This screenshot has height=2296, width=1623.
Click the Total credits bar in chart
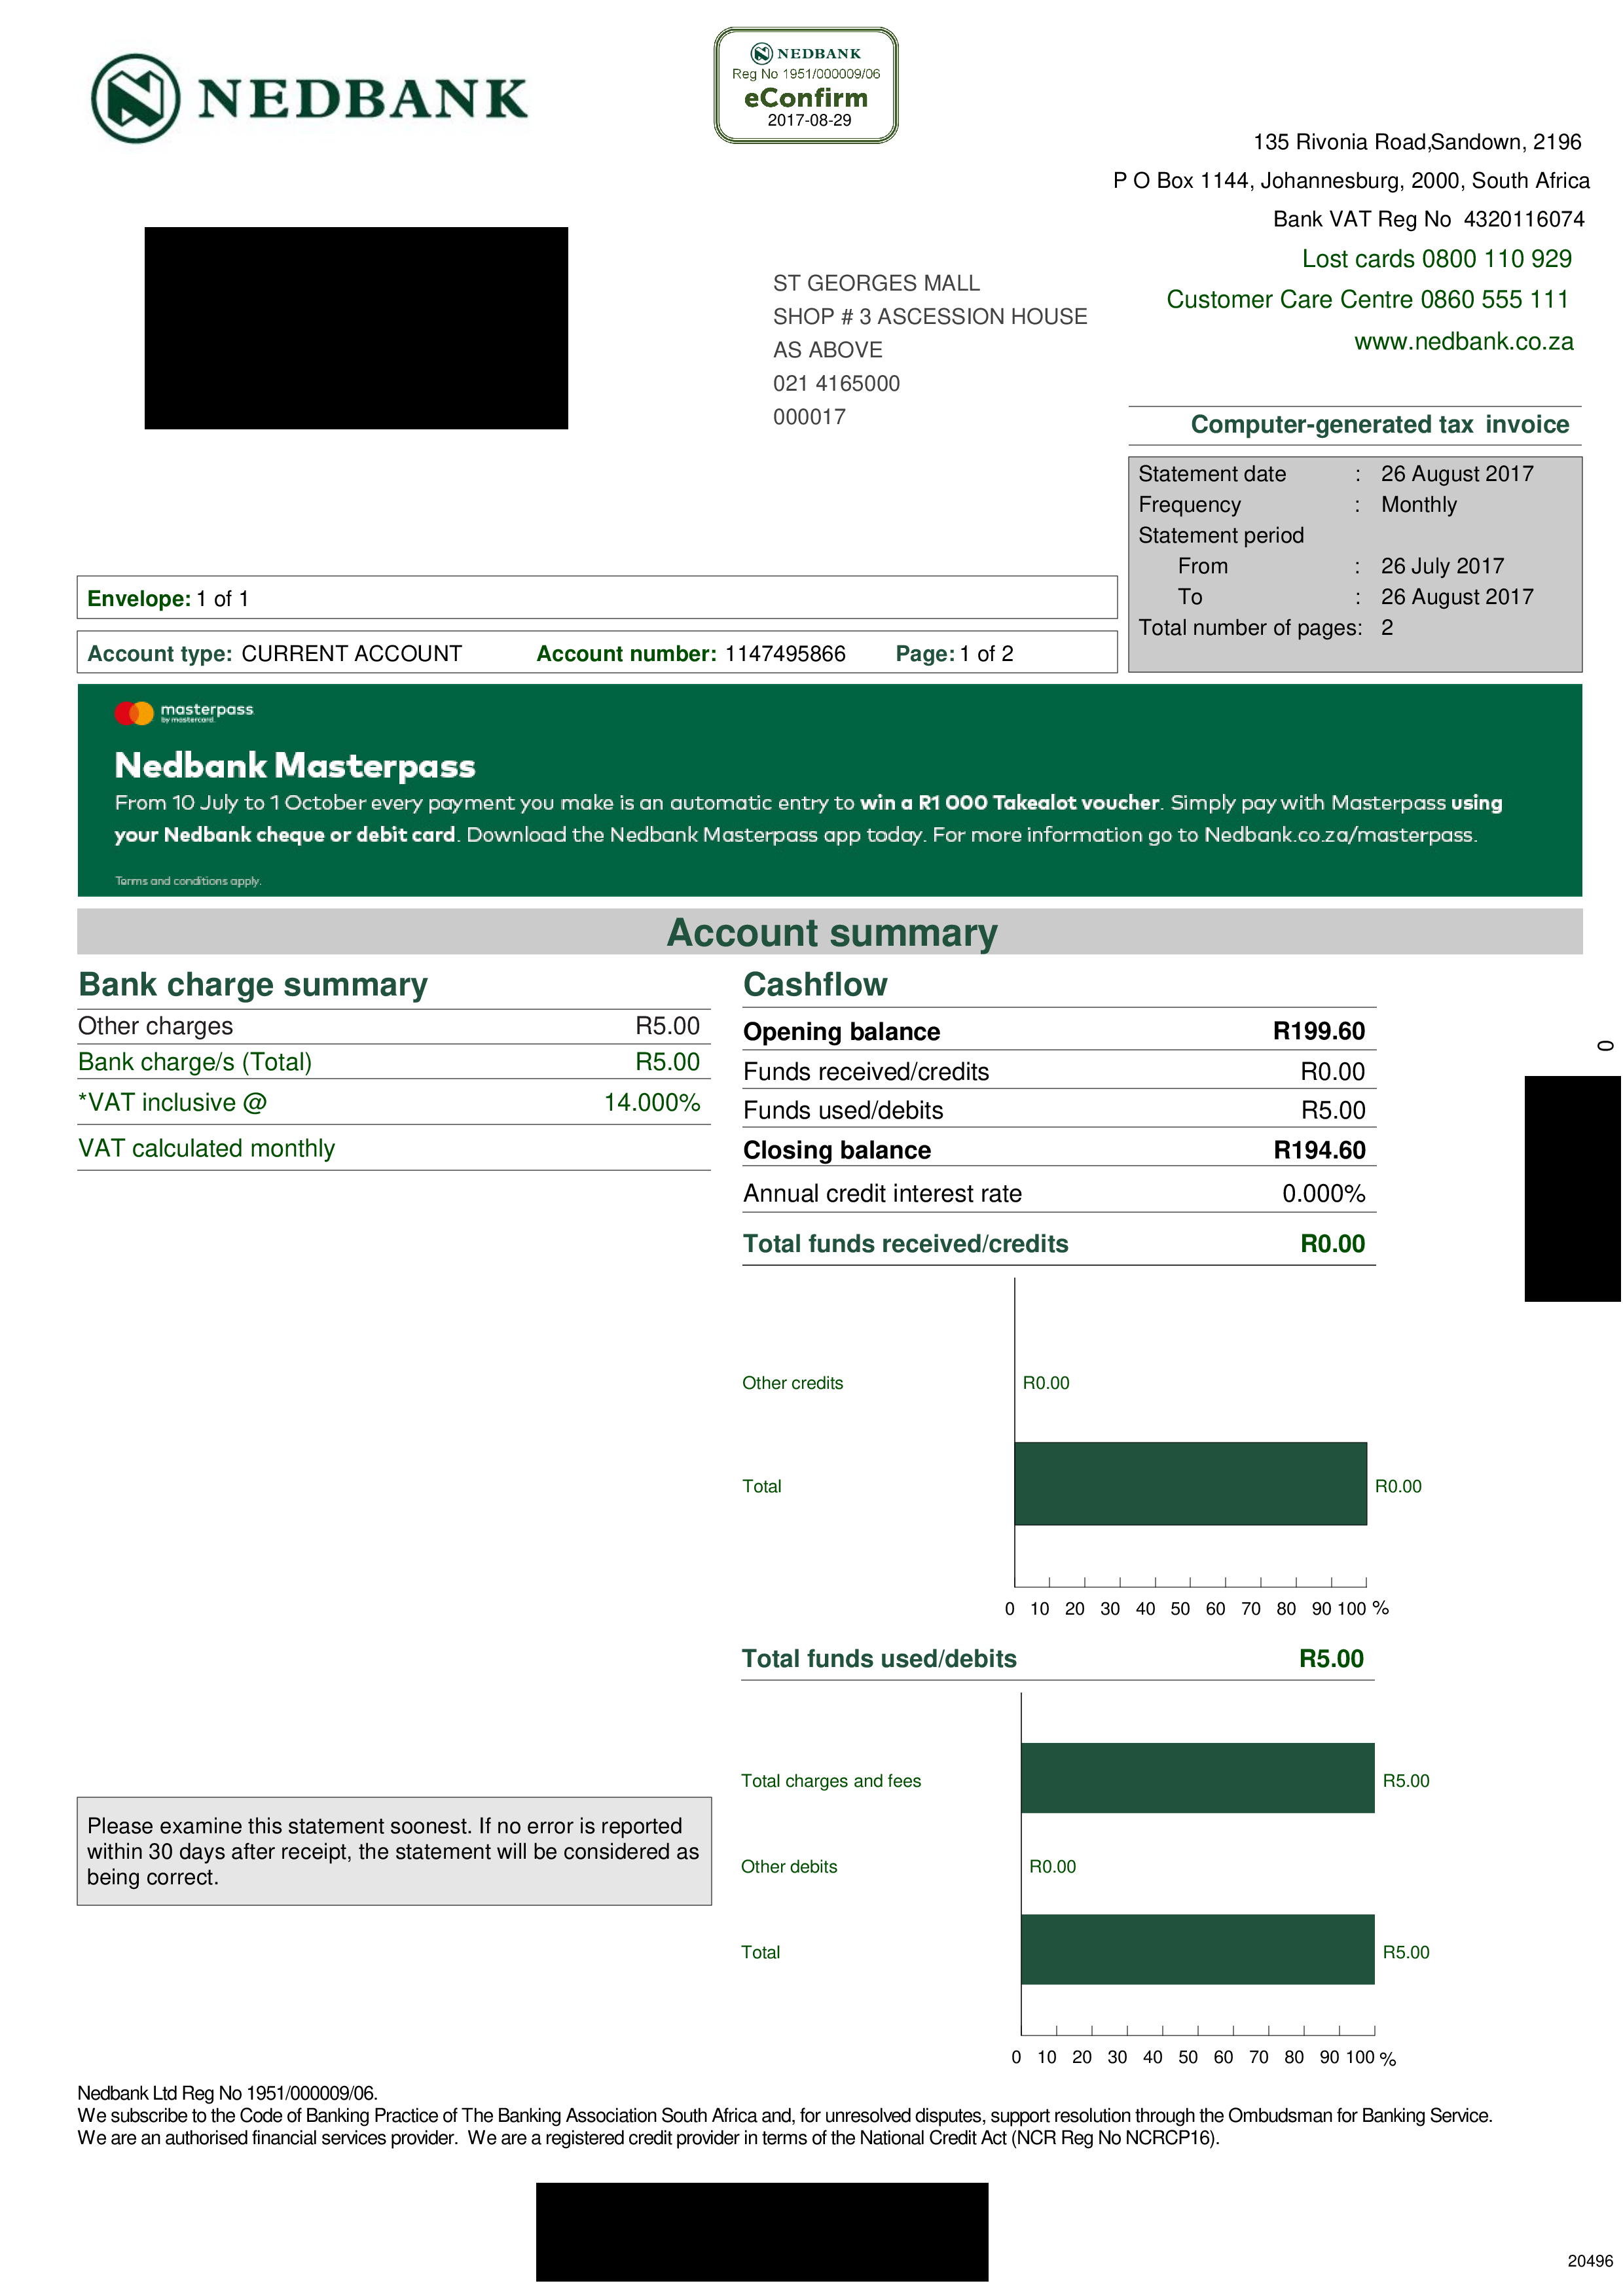1190,1484
